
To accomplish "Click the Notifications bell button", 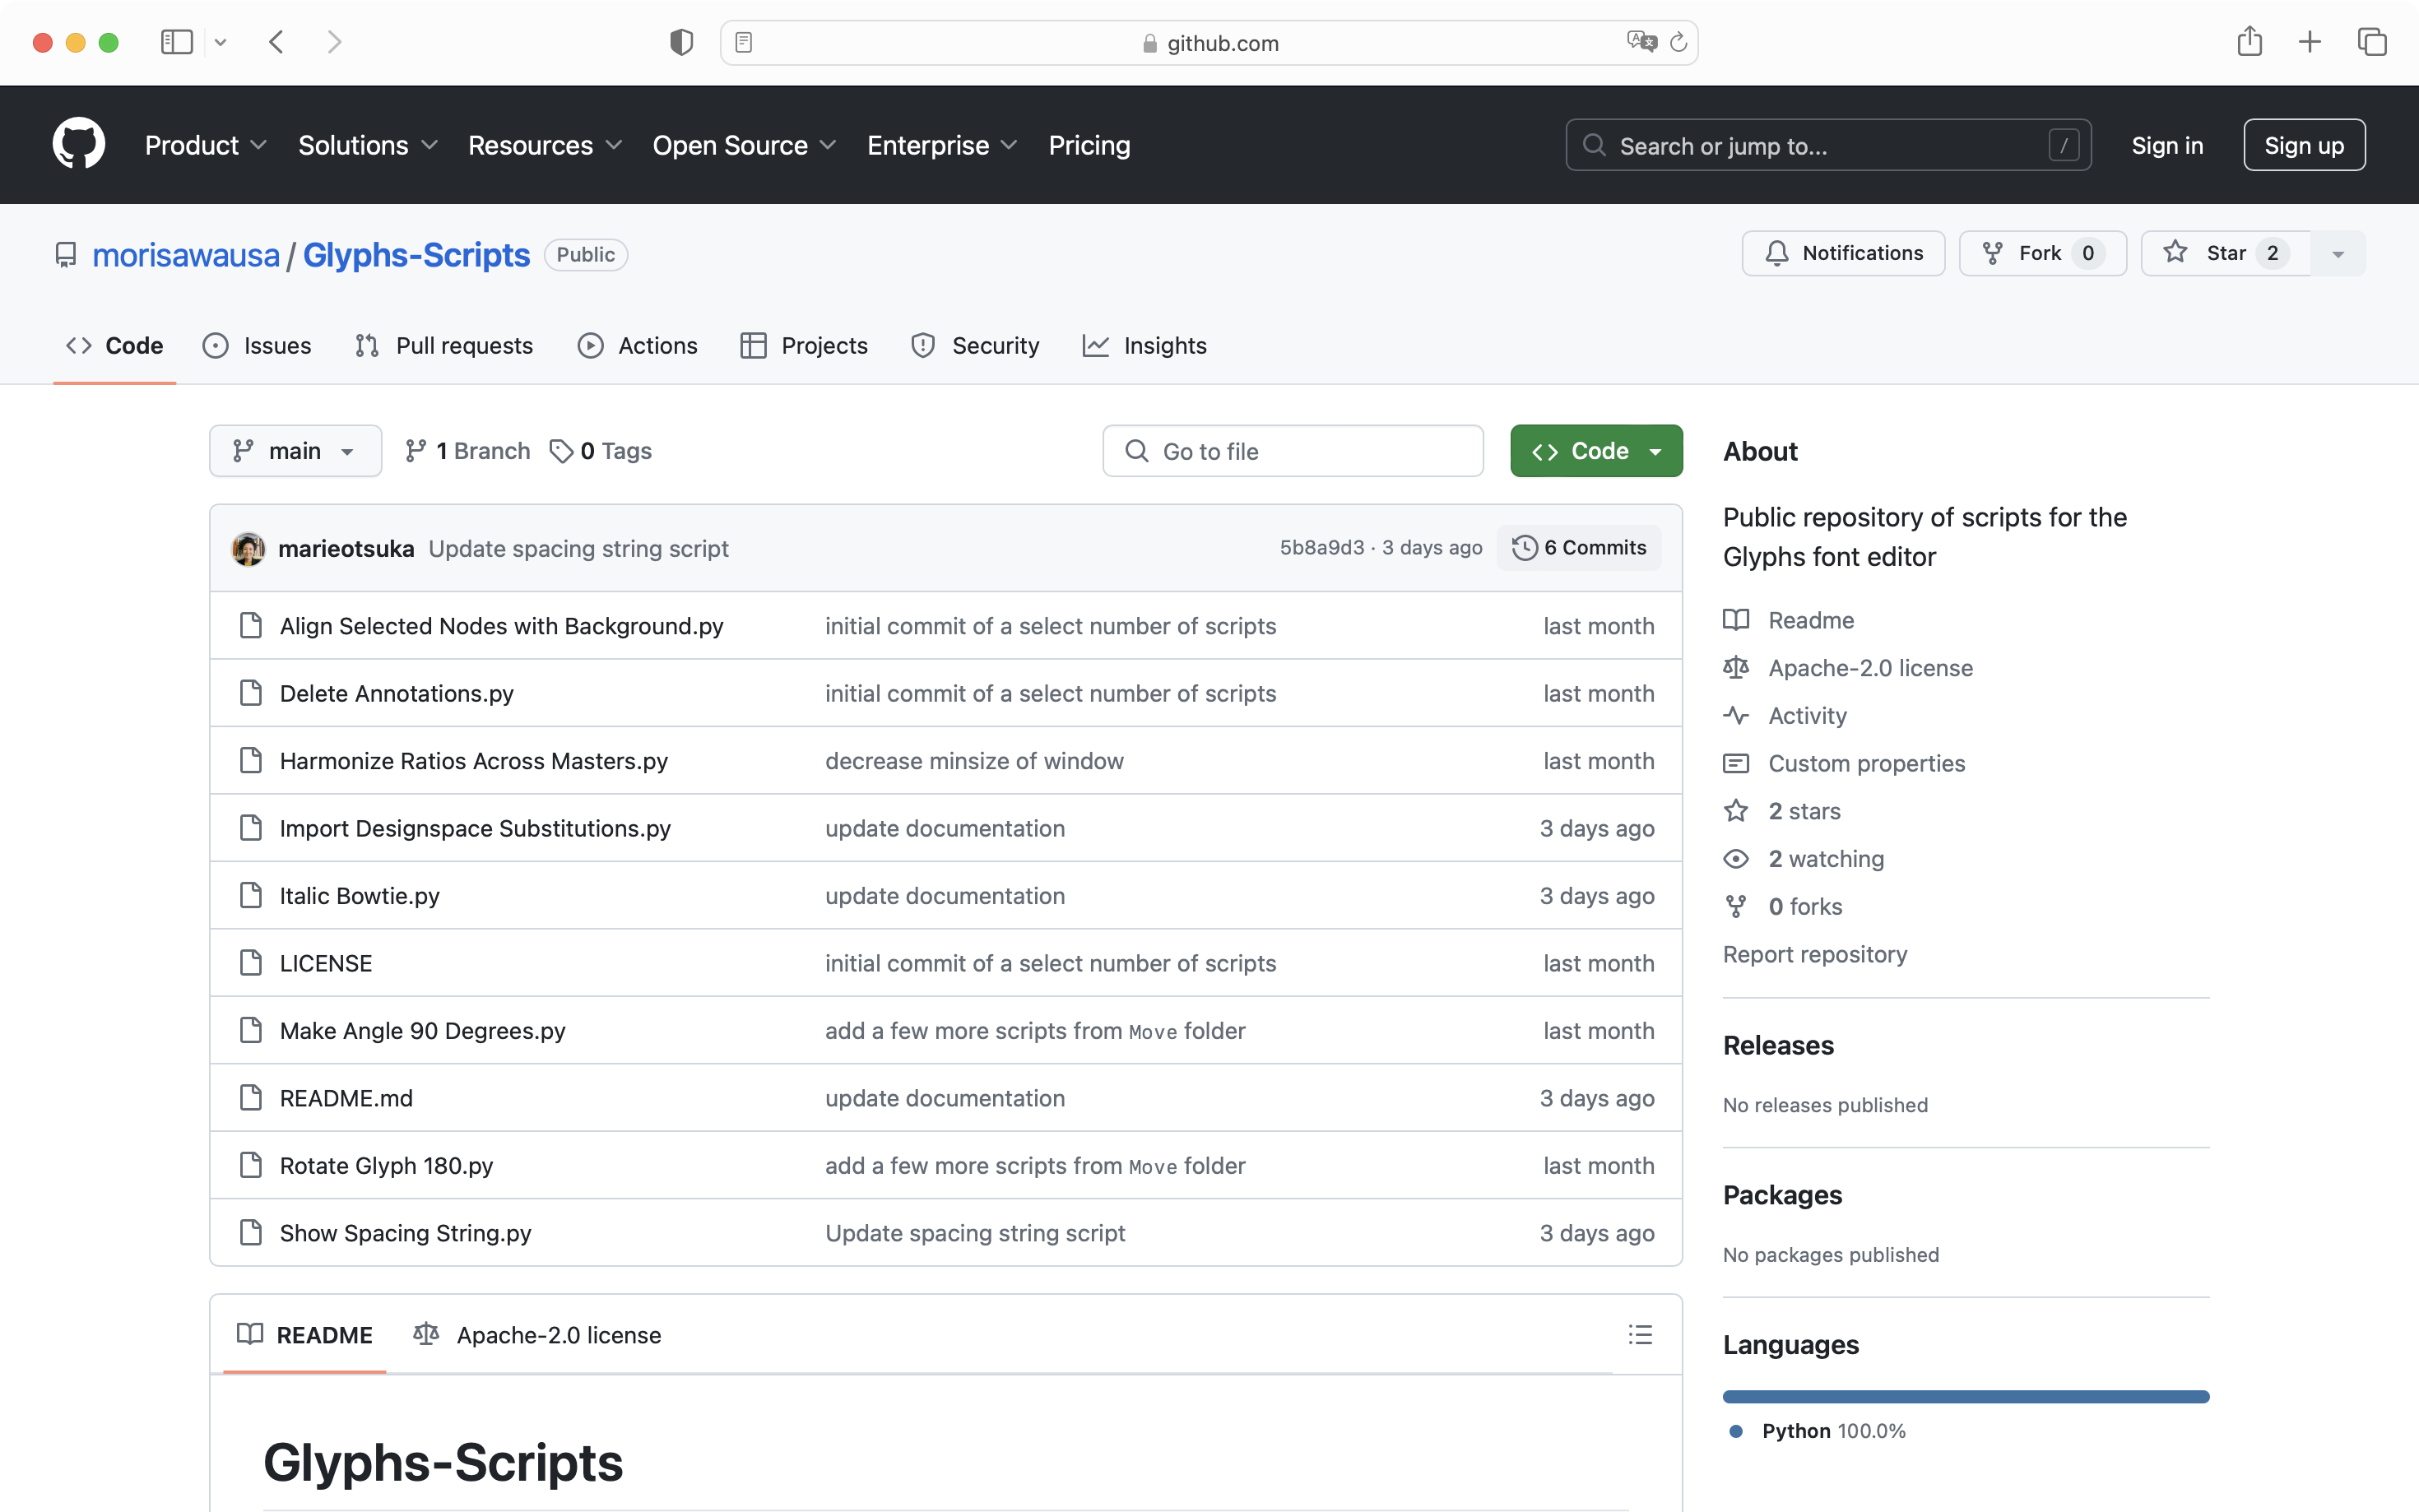I will click(x=1843, y=253).
